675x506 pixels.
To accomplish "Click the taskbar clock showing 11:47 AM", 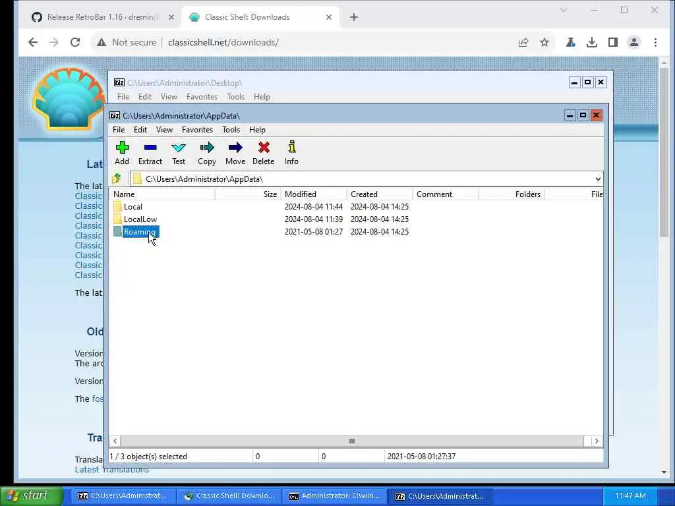I will (630, 495).
